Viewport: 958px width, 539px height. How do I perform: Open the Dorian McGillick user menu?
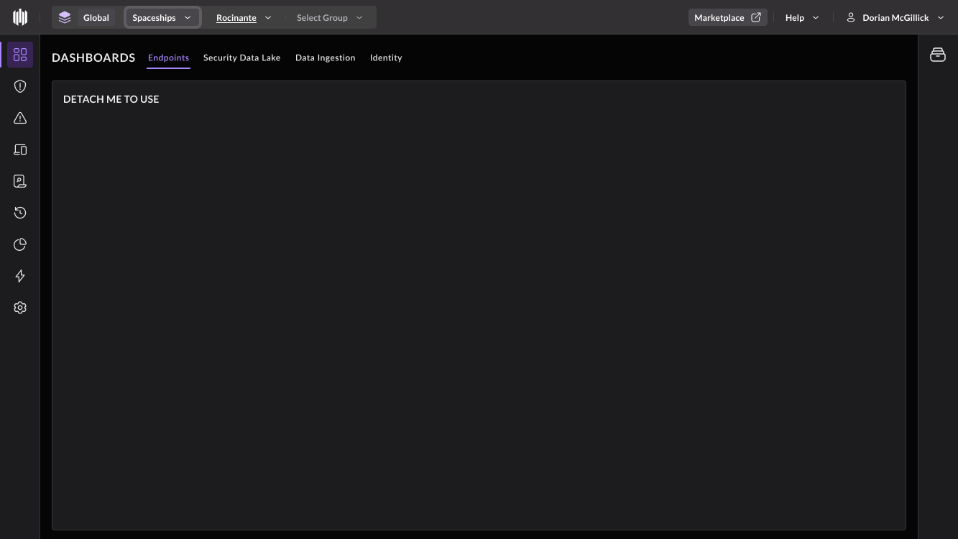(x=895, y=17)
